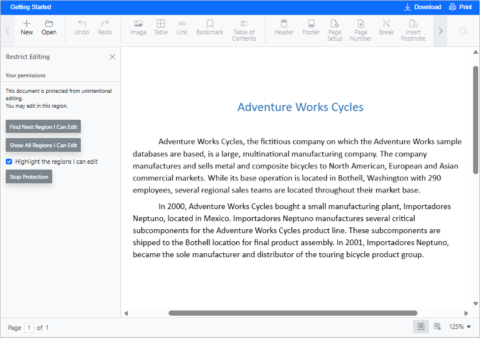Viewport: 480px width, 338px height.
Task: Click the Stop Protection button
Action: tap(29, 177)
